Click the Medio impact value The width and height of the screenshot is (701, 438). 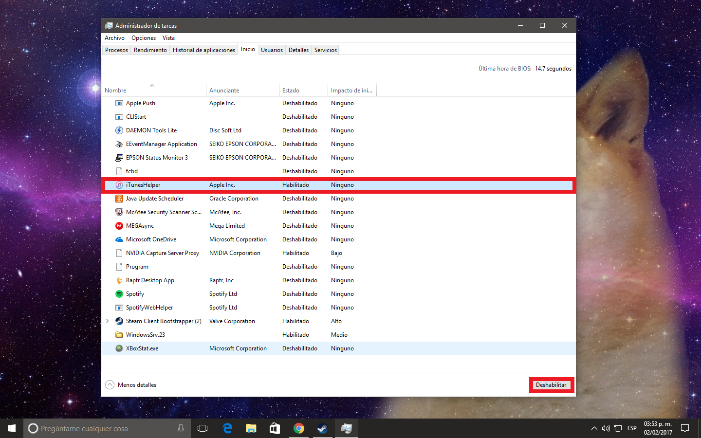point(339,335)
